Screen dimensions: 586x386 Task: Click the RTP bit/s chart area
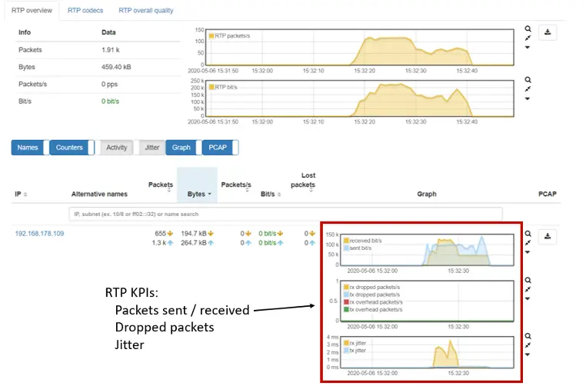point(360,98)
